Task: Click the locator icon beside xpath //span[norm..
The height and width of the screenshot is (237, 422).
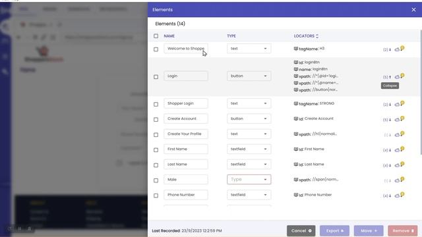Action: (x=296, y=180)
